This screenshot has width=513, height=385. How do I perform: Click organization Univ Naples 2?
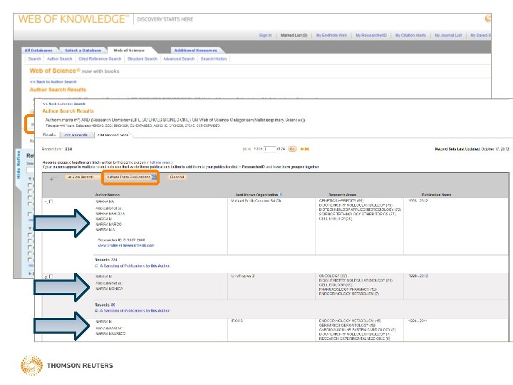pos(243,277)
